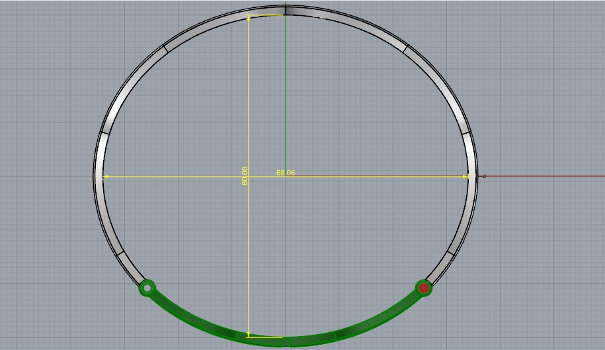
Task: Click the 68.06 width dimension text
Action: point(286,173)
